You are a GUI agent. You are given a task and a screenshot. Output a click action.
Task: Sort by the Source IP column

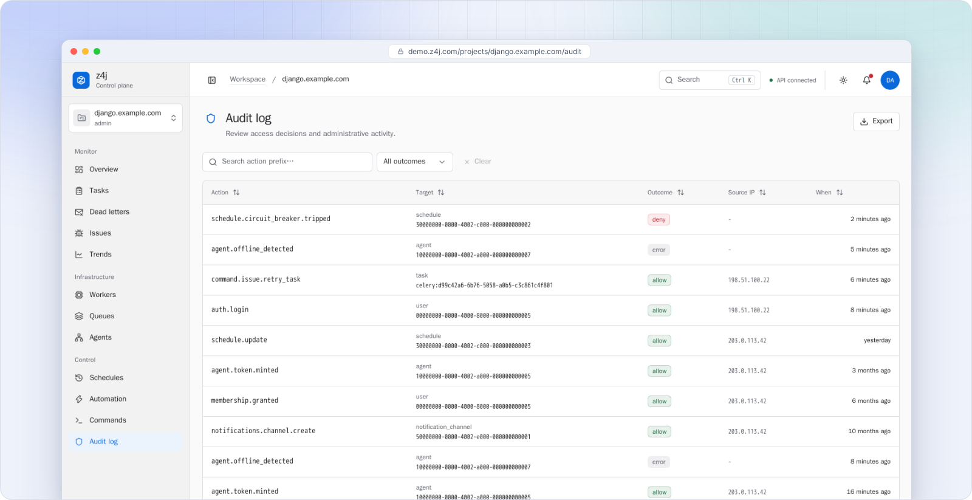pos(747,193)
